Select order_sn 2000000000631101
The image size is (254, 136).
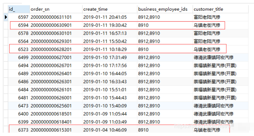(x=51, y=17)
